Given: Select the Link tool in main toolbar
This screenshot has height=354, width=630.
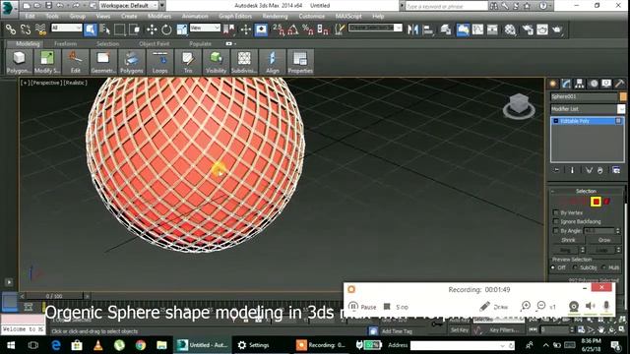Looking at the screenshot, I should tap(11, 29).
